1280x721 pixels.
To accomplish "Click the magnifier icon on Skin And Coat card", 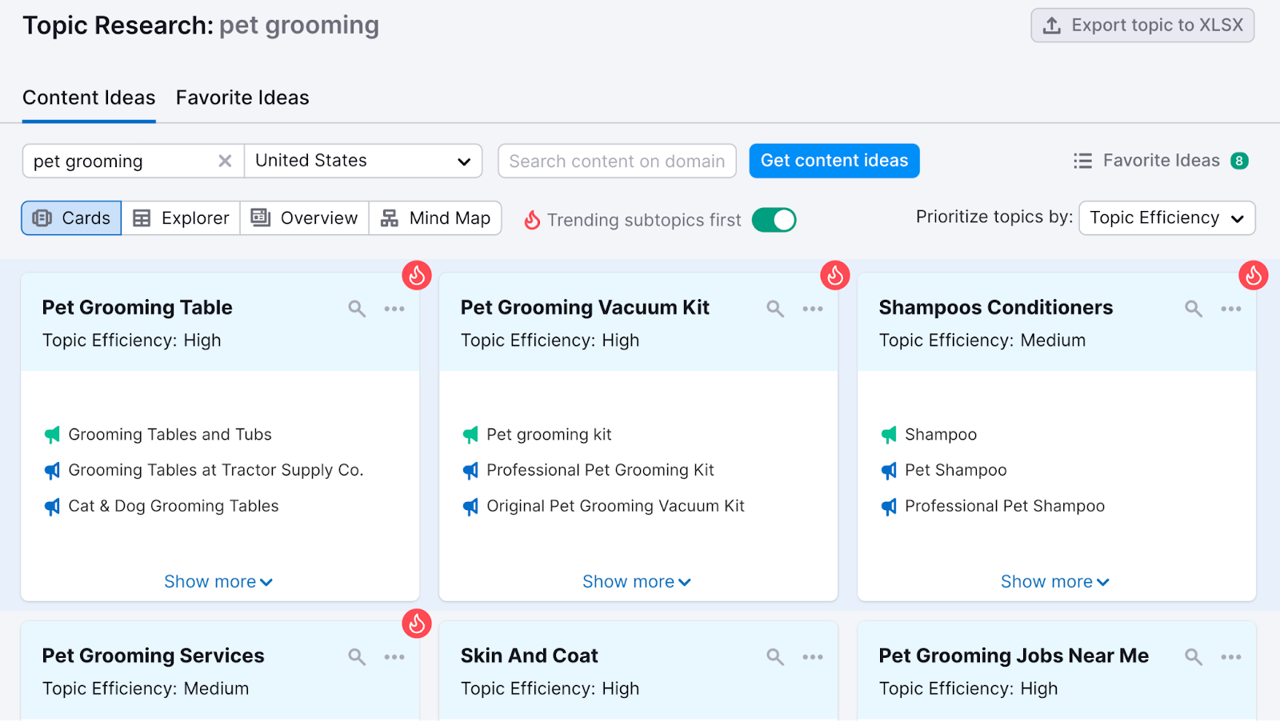I will click(x=774, y=656).
